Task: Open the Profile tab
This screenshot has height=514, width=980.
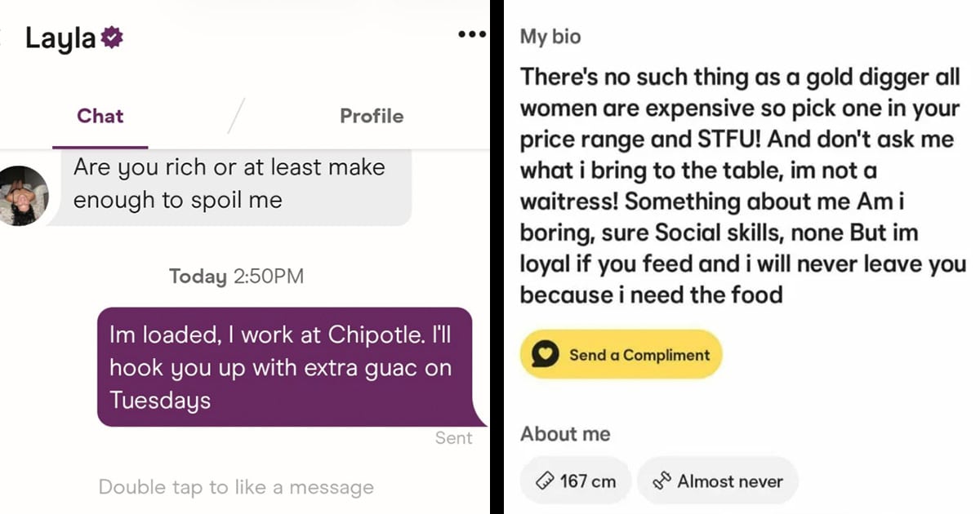Action: tap(371, 116)
